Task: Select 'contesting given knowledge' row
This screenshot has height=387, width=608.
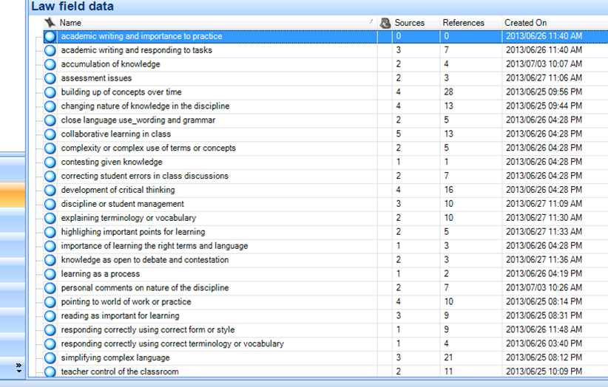Action: click(x=112, y=162)
